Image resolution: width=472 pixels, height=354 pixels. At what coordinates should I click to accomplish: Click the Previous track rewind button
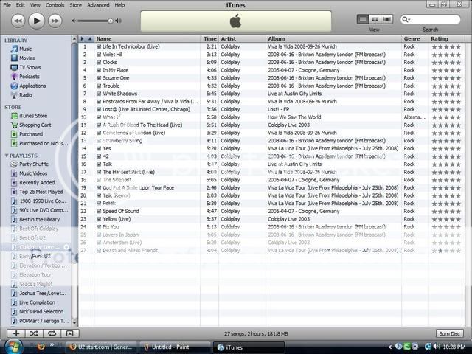(x=18, y=21)
